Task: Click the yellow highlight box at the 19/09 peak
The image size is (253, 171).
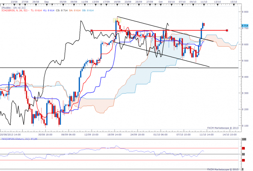Action: tap(117, 21)
